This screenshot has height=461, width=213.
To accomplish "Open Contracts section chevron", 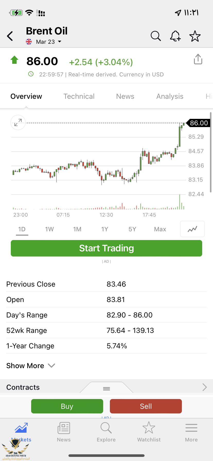I will tap(205, 387).
